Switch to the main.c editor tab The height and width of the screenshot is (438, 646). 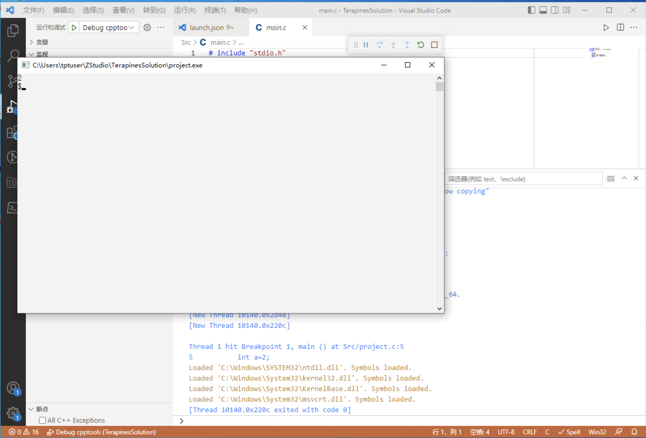tap(276, 27)
